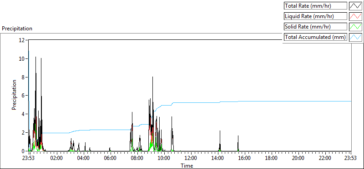The width and height of the screenshot is (364, 169).
Task: Click the 10:00 x-axis time label
Action: tap(164, 159)
